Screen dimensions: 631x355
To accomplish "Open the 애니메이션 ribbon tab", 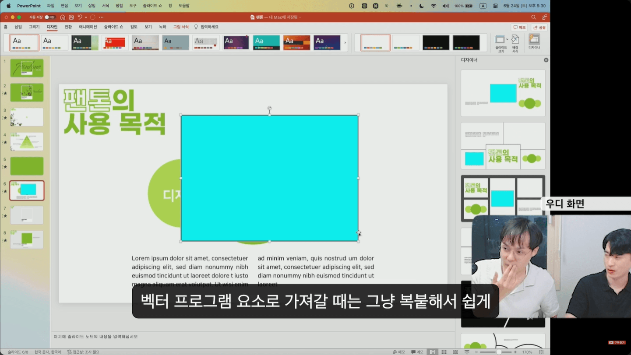I will coord(88,27).
